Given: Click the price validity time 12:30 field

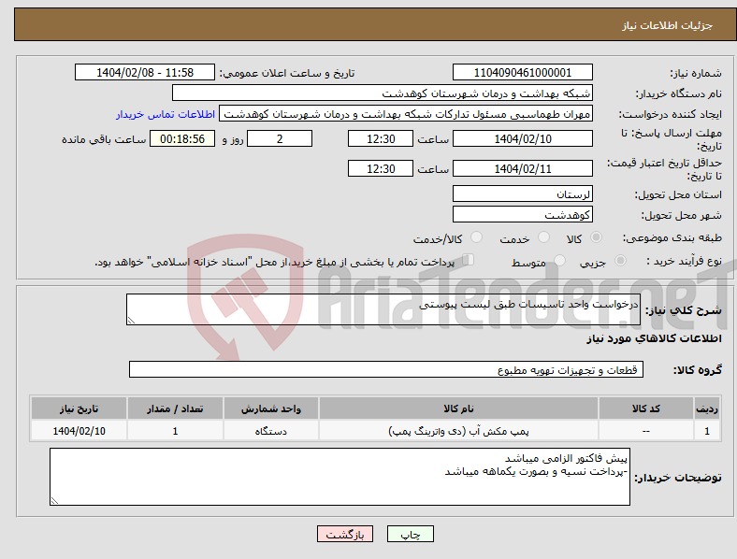Looking at the screenshot, I should [x=381, y=168].
